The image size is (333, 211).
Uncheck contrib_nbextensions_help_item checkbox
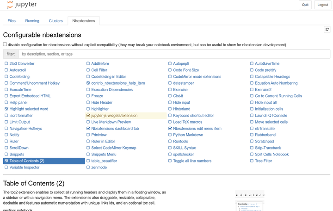click(x=88, y=83)
